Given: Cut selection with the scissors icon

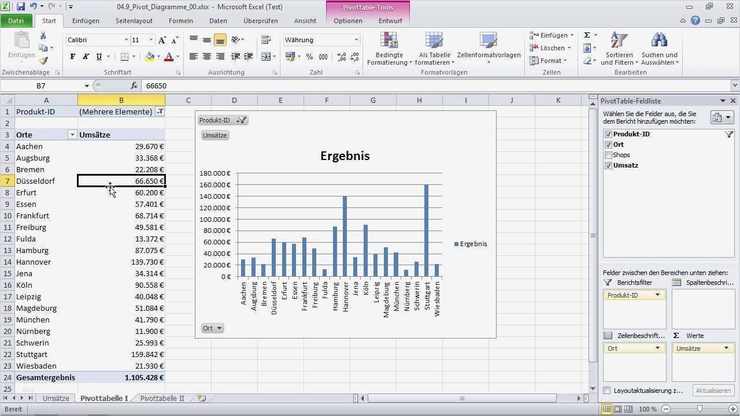Looking at the screenshot, I should click(43, 36).
